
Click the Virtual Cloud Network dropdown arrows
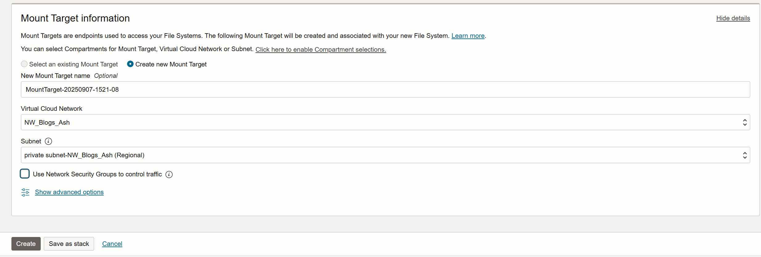click(x=745, y=122)
